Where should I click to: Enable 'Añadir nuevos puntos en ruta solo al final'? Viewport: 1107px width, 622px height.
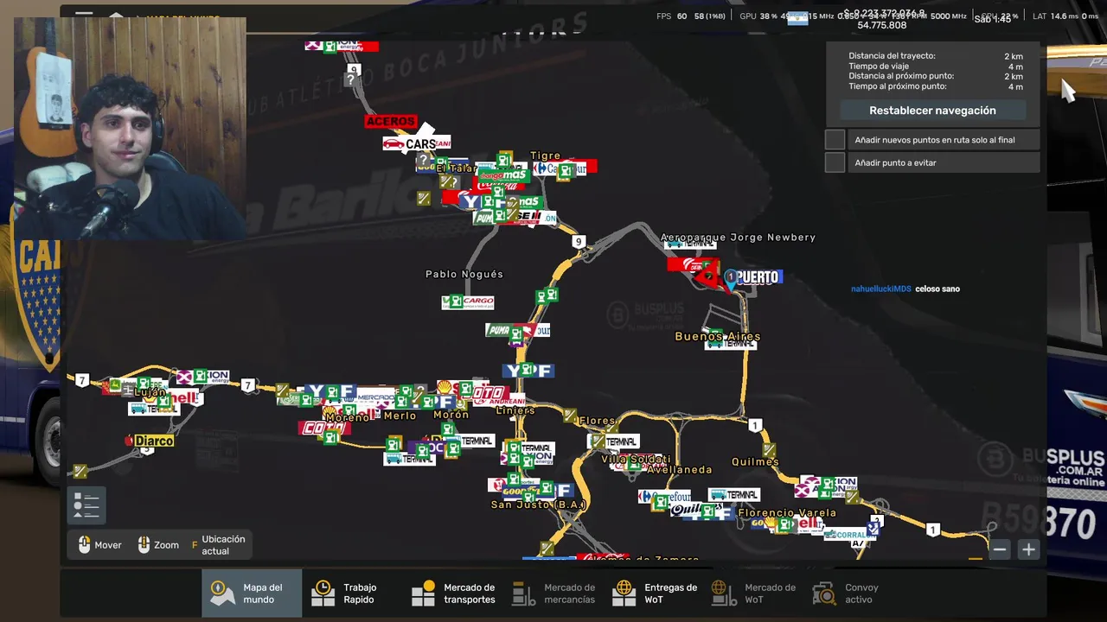(x=835, y=139)
